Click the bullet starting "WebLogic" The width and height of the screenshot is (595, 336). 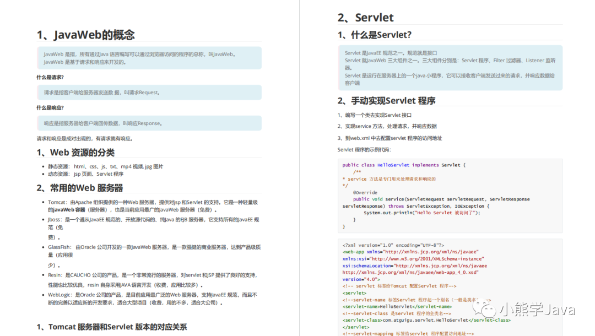(153, 299)
